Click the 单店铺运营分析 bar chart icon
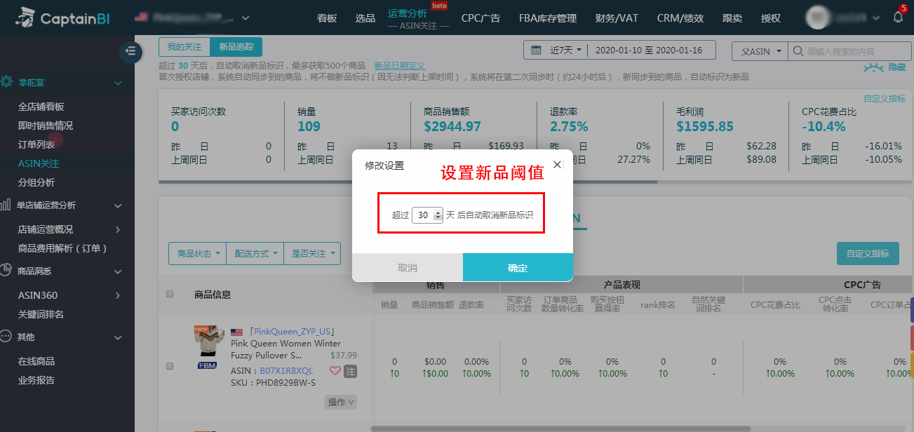The image size is (914, 432). (6, 205)
